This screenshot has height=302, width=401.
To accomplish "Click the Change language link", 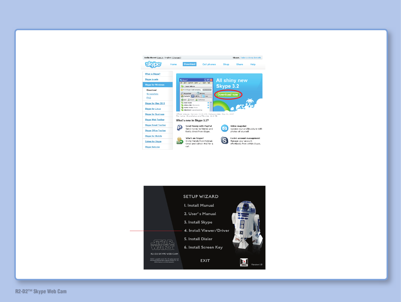I will pos(176,58).
